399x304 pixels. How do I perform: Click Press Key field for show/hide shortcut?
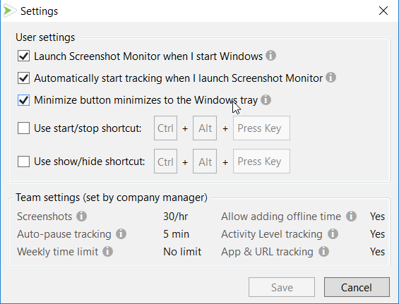coord(261,162)
